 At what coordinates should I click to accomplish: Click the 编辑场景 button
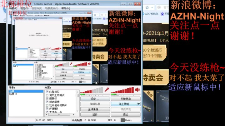click(x=95, y=104)
